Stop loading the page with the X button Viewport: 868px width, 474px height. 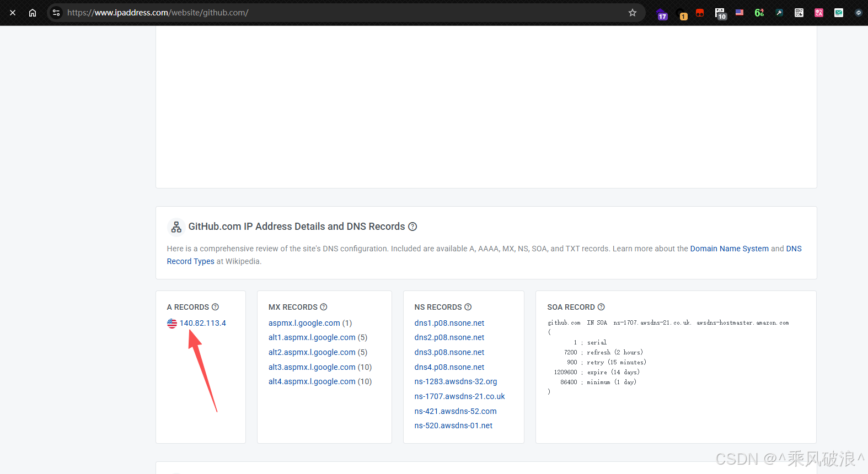coord(13,13)
